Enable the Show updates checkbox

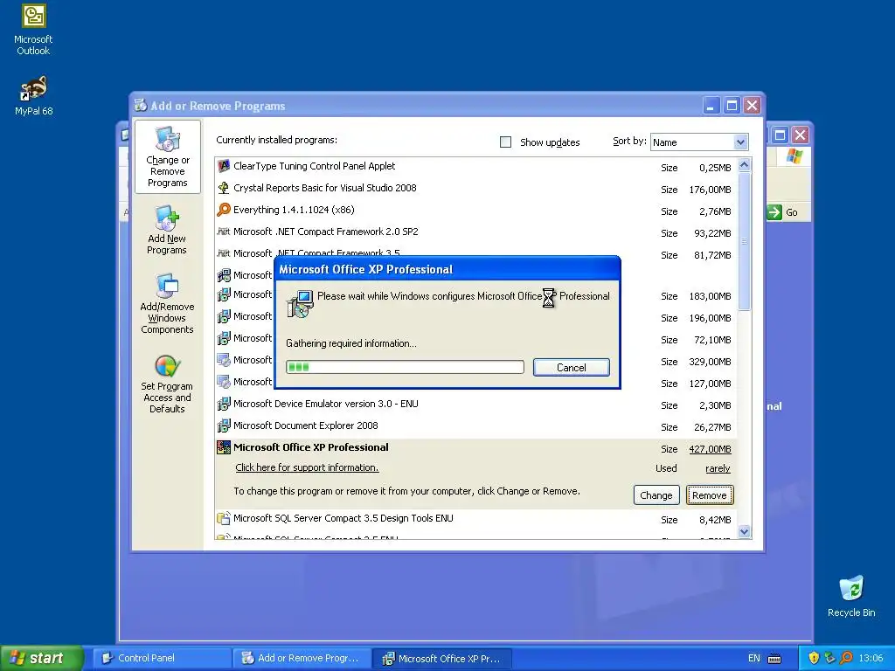click(506, 142)
